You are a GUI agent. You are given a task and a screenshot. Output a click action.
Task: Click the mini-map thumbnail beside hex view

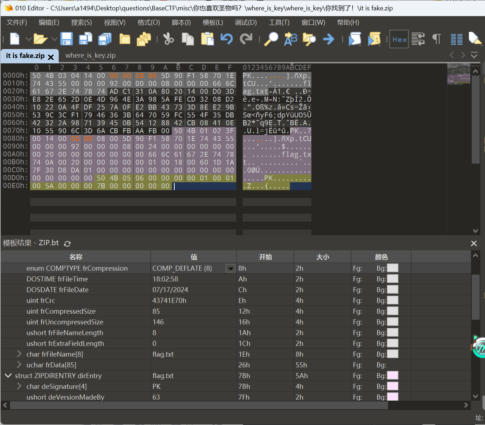459,74
